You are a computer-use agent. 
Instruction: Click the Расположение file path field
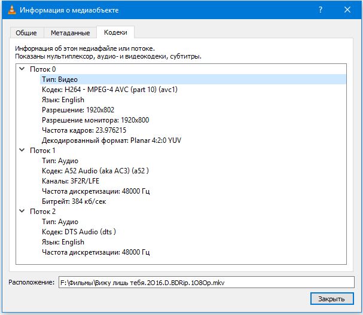(x=205, y=282)
